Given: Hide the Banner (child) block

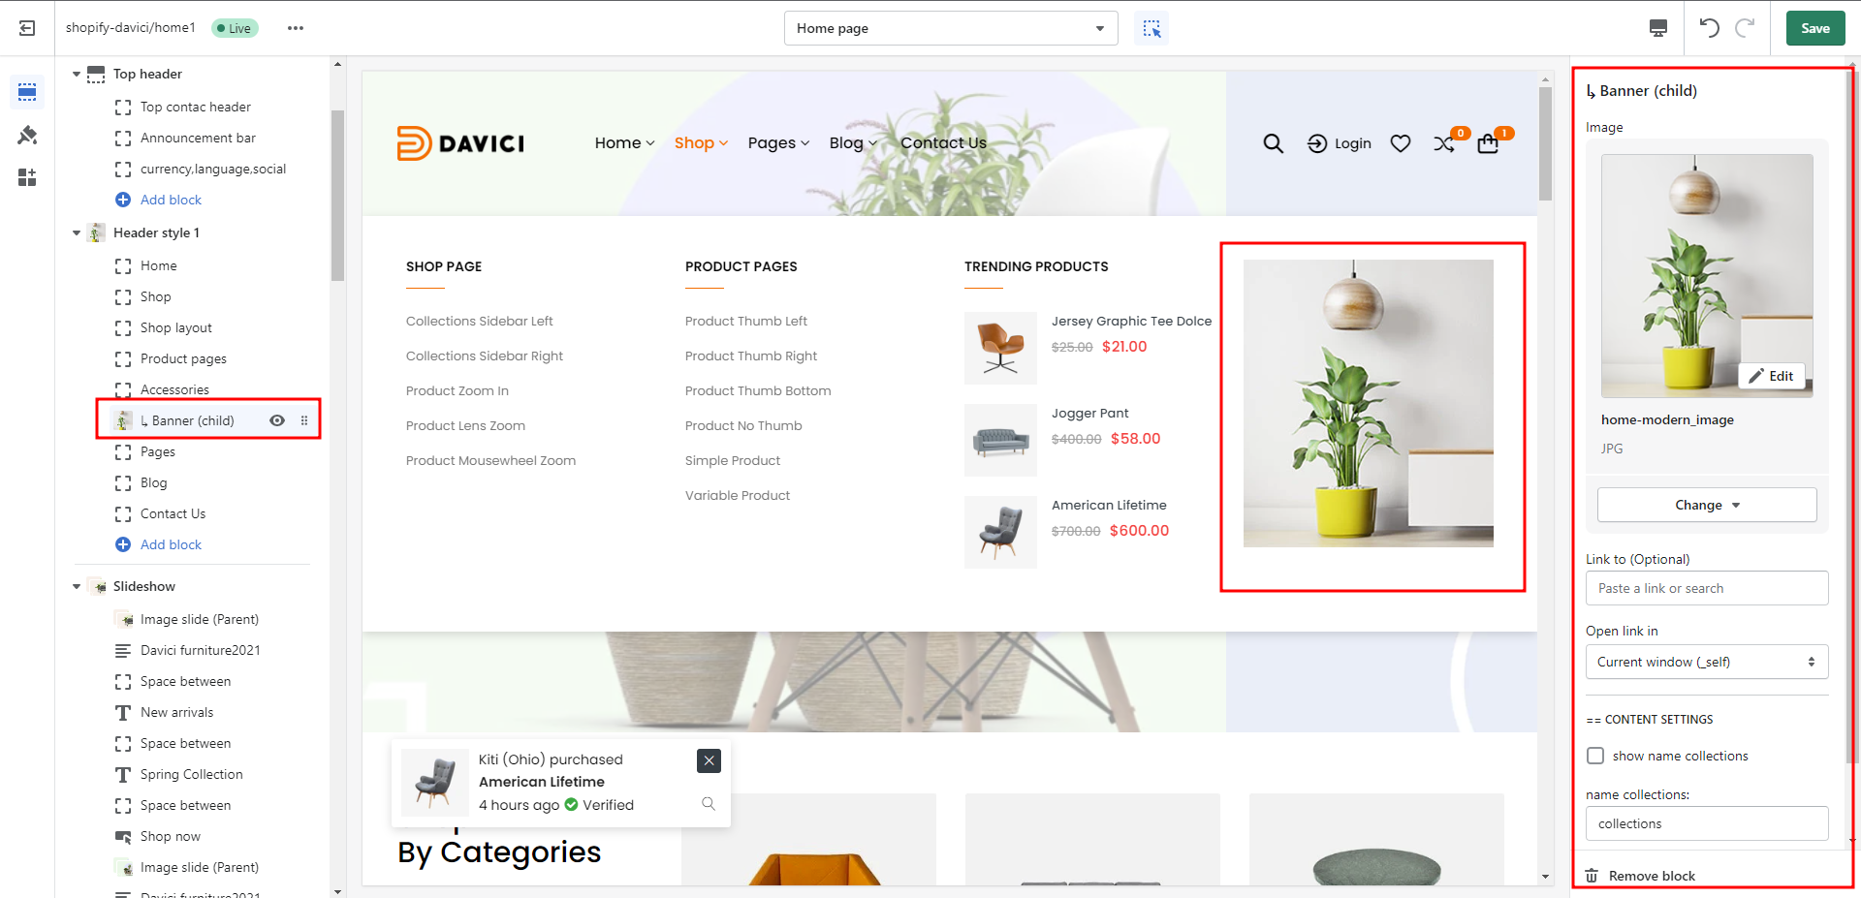Looking at the screenshot, I should point(277,420).
